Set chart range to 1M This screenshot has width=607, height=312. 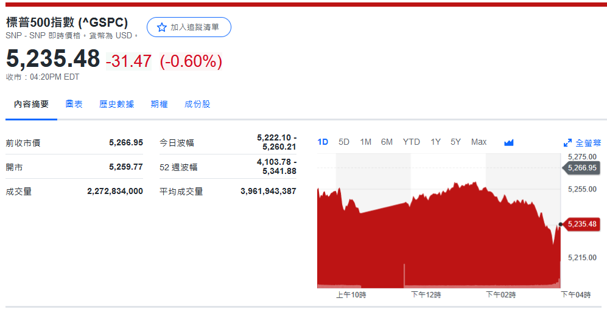[x=365, y=142]
